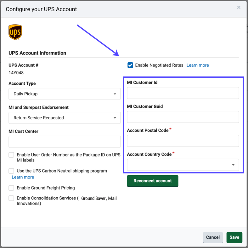
Task: Click the MI Customer Id field
Action: 183,93
